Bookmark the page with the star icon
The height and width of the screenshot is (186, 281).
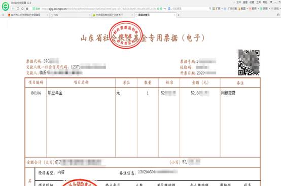point(27,9)
